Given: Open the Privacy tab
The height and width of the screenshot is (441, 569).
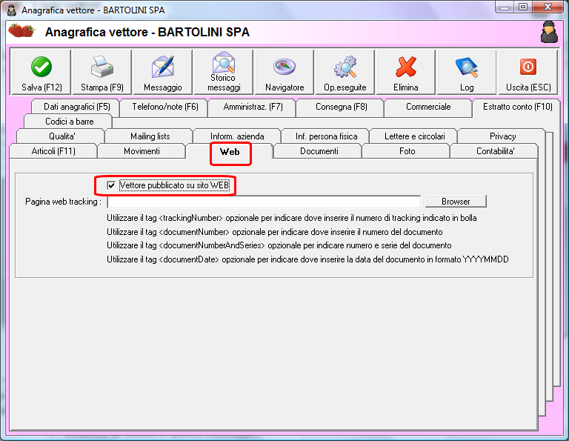Looking at the screenshot, I should coord(502,136).
